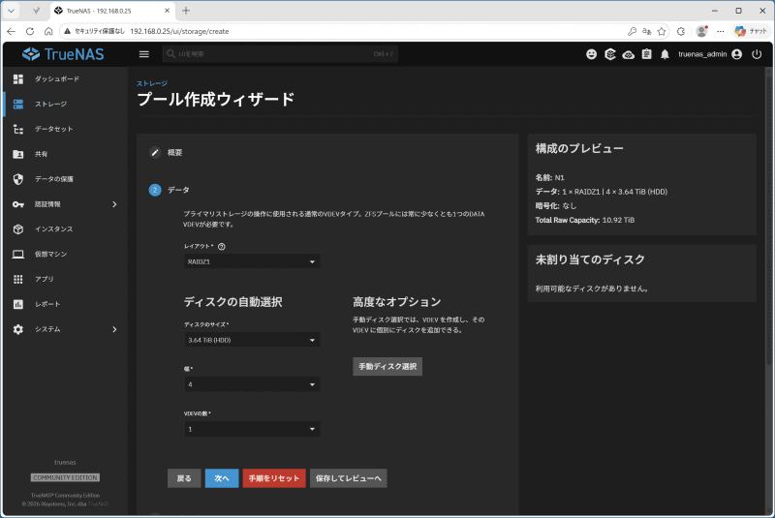Open the disk size 3.64 TiB (HDD) dropdown
The width and height of the screenshot is (775, 518).
(252, 340)
